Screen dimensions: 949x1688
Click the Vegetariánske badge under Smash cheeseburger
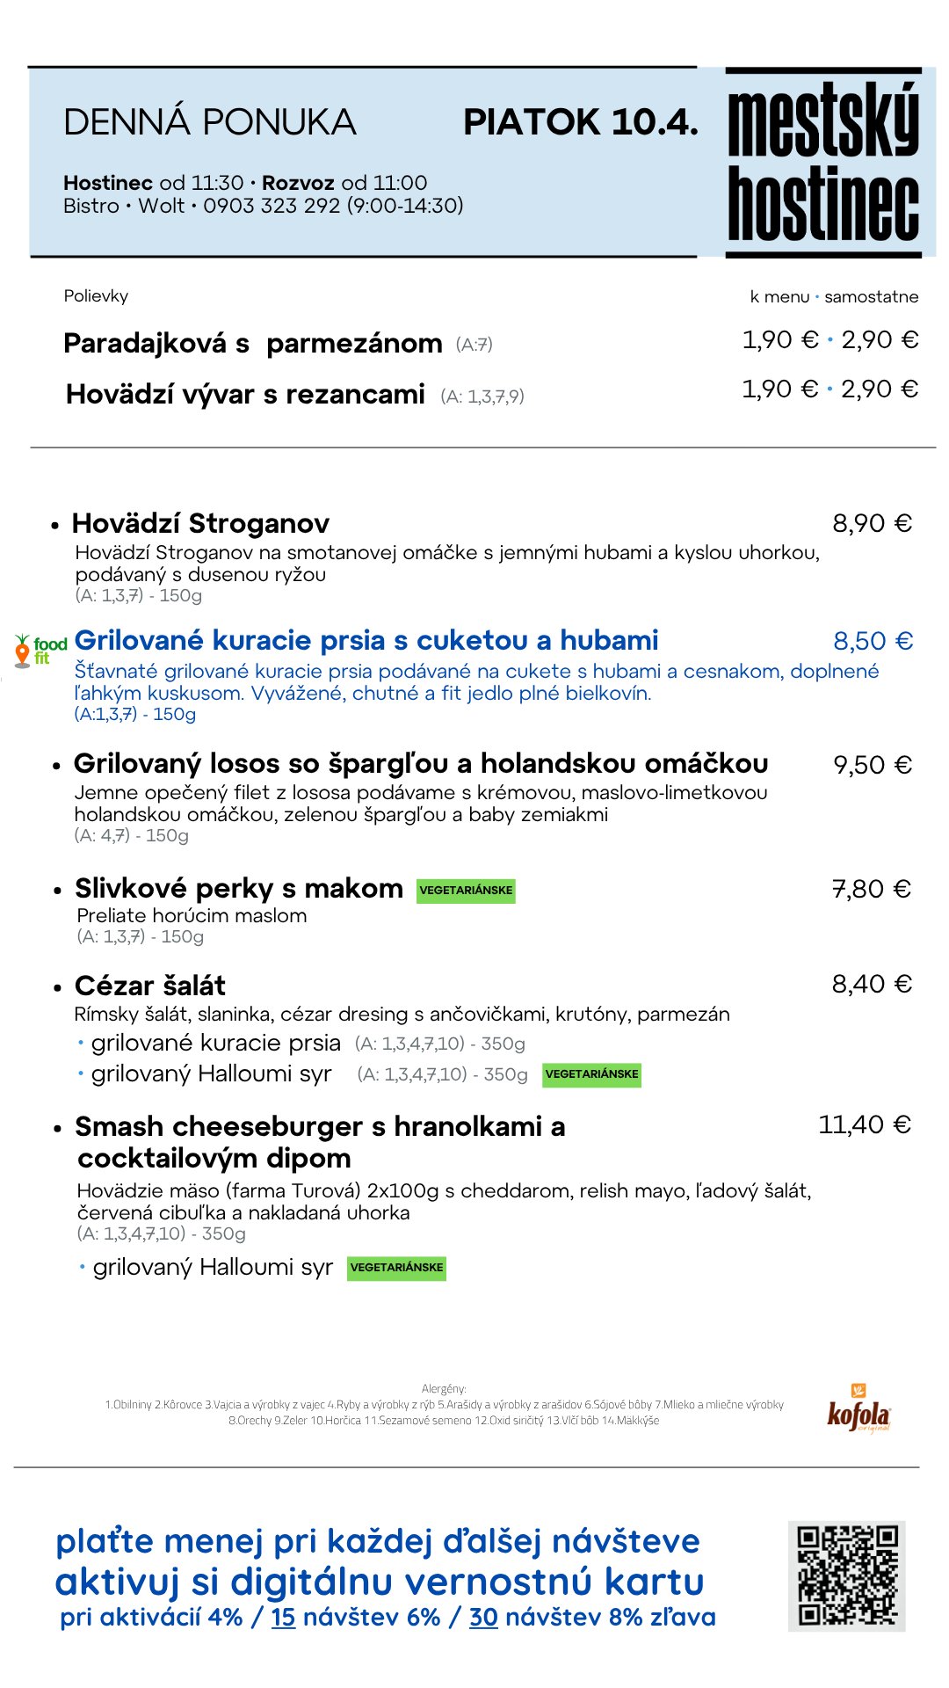click(396, 1268)
